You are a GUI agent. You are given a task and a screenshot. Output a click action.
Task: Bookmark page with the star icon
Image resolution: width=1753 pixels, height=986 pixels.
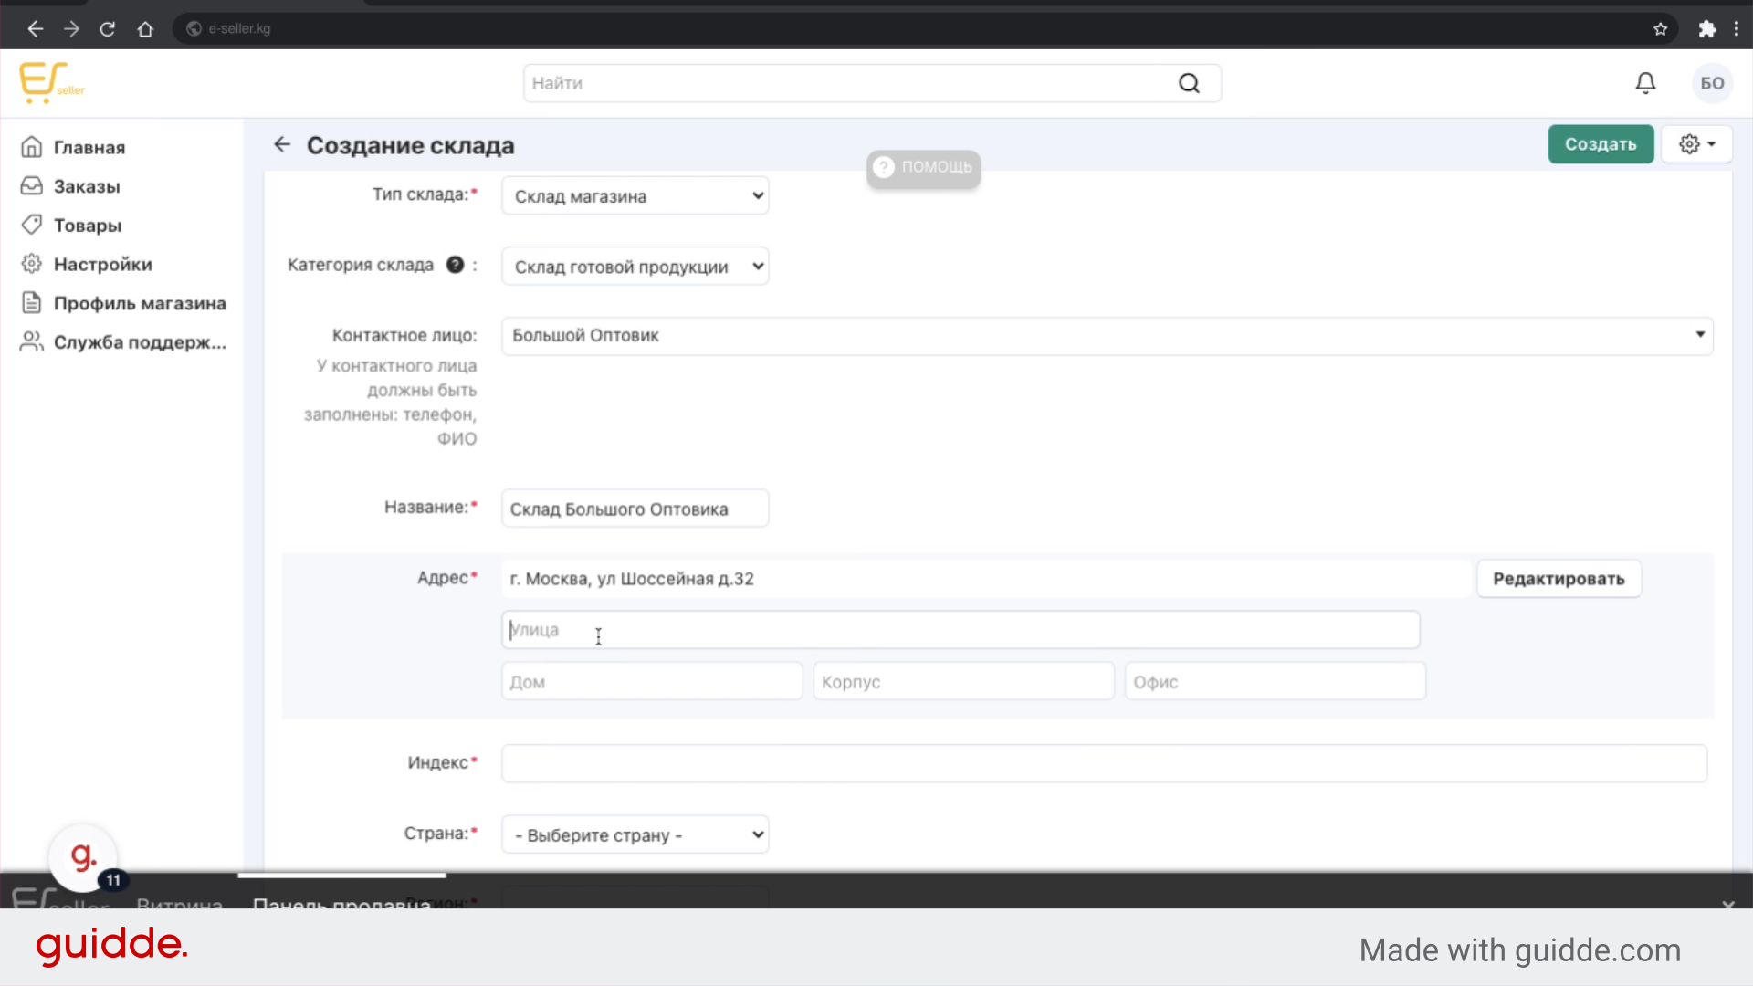point(1660,29)
